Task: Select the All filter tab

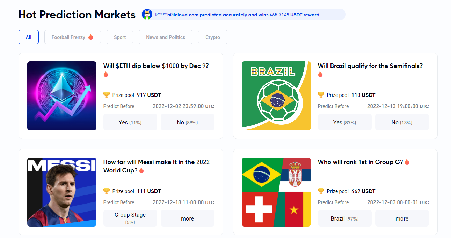Action: (29, 37)
